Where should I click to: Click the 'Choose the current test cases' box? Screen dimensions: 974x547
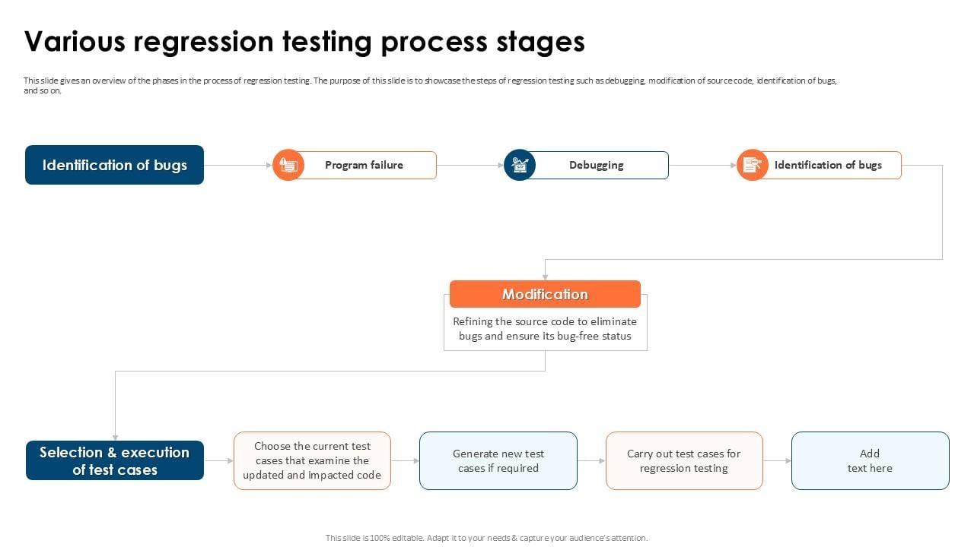pos(312,460)
